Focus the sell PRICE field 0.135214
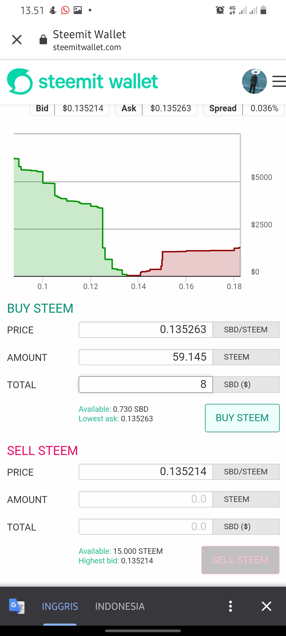Viewport: 286px width, 636px height. point(146,472)
